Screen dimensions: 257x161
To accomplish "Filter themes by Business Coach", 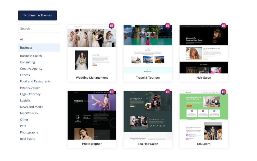I will point(31,56).
